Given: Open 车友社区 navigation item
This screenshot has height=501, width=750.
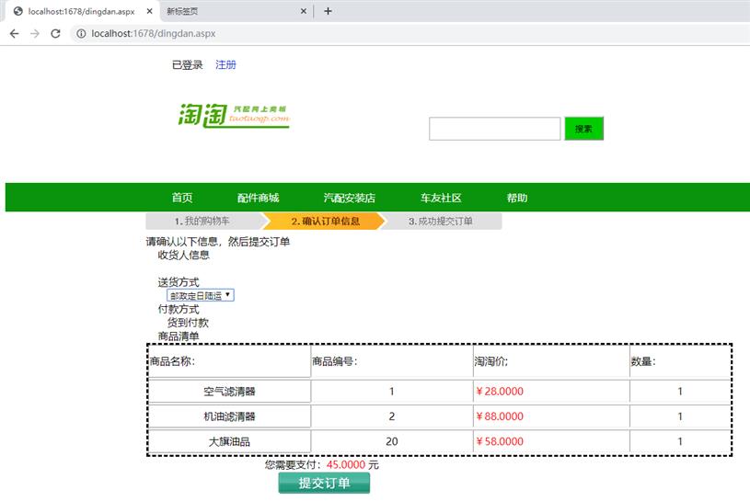Looking at the screenshot, I should (x=441, y=198).
